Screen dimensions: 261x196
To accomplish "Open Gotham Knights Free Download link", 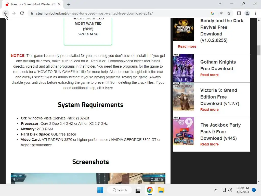I will [x=218, y=65].
